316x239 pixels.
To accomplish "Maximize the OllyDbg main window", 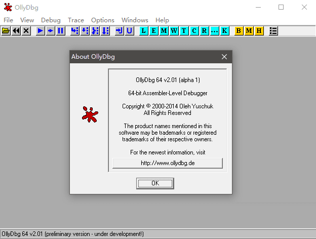I will coord(281,8).
